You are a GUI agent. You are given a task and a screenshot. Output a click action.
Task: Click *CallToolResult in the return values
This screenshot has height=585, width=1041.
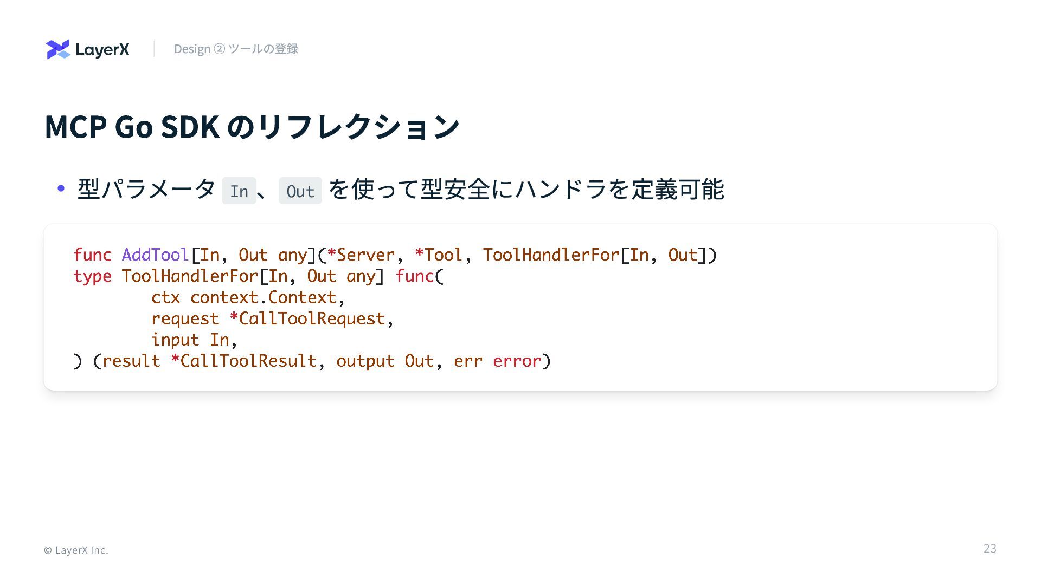point(243,361)
